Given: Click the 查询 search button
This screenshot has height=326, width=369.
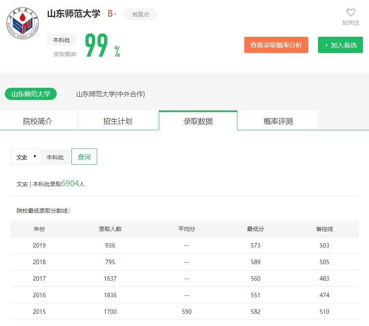Looking at the screenshot, I should click(84, 157).
